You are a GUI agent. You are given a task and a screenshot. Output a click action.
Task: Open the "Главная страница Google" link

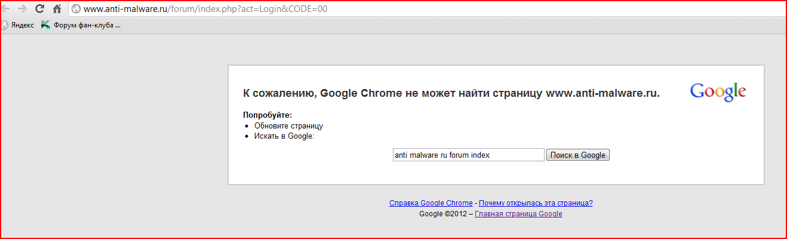pyautogui.click(x=518, y=214)
